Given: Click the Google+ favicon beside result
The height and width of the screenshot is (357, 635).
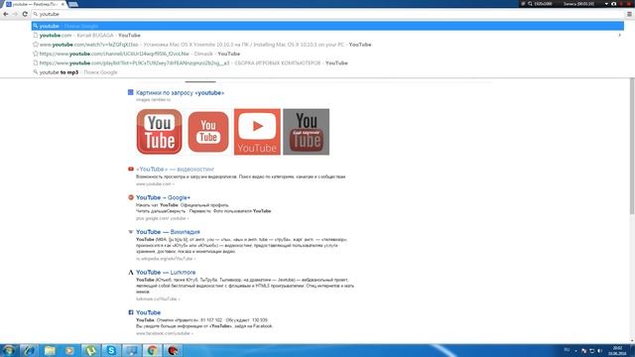Looking at the screenshot, I should click(x=131, y=197).
